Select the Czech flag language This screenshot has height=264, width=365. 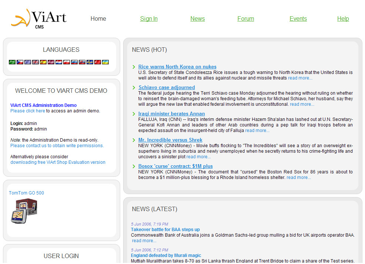[x=20, y=62]
